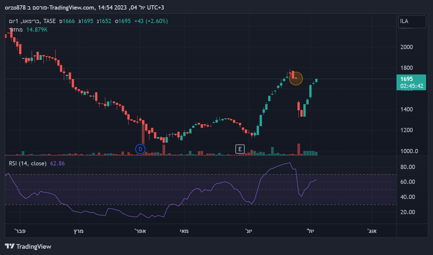
Task: Click the E earnings marker
Action: pos(240,149)
